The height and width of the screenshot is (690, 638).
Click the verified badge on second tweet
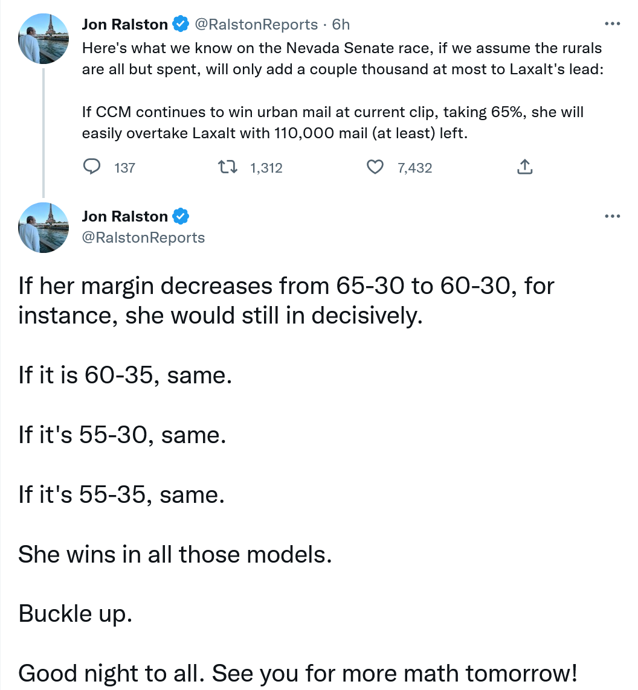(181, 216)
